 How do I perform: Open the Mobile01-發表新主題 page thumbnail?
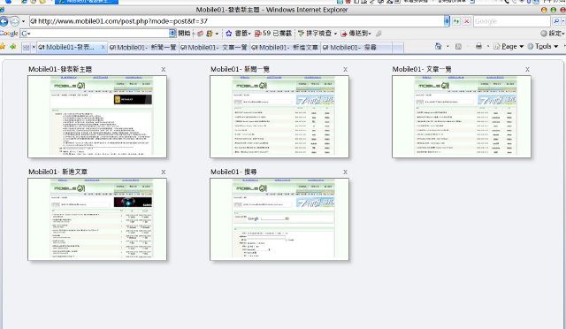click(97, 117)
